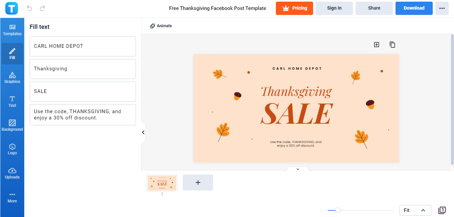Click the redo arrow icon

(x=42, y=8)
